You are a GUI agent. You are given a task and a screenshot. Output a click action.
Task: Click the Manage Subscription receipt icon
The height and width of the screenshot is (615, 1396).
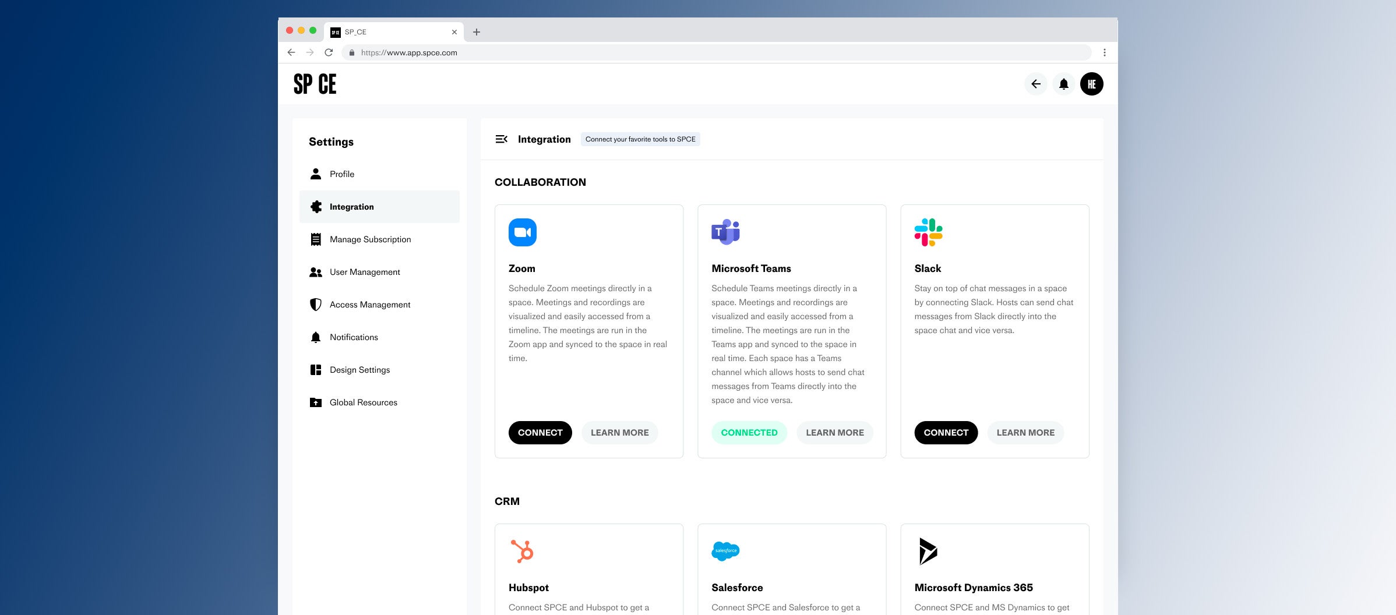[316, 239]
